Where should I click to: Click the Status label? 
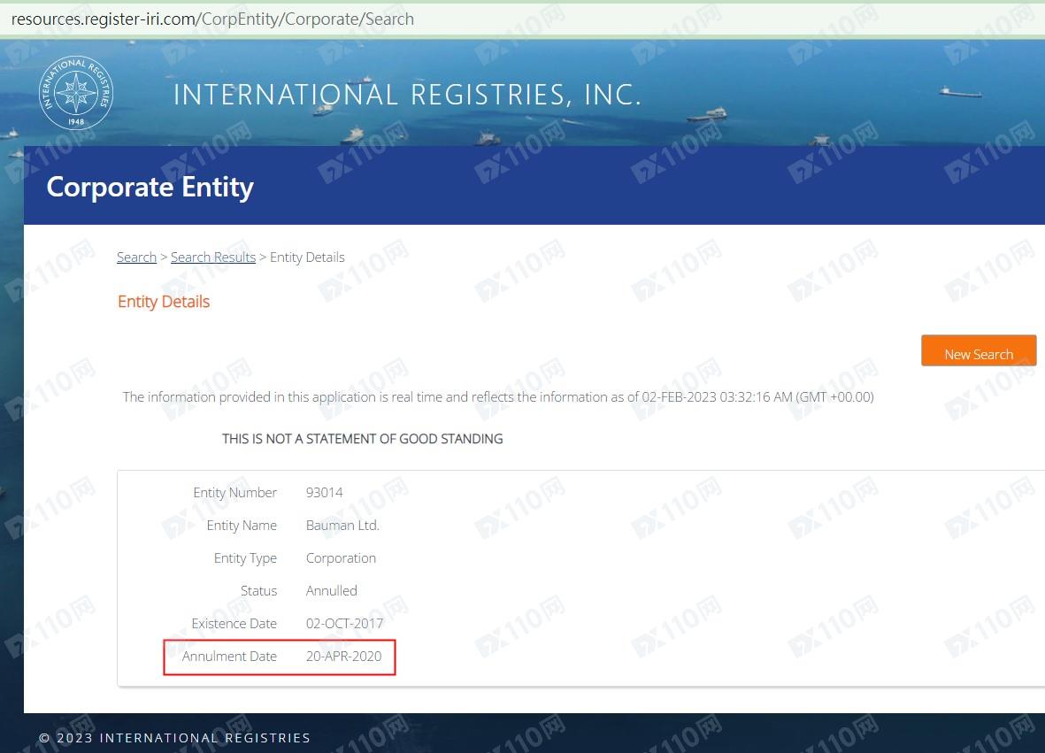click(x=258, y=590)
